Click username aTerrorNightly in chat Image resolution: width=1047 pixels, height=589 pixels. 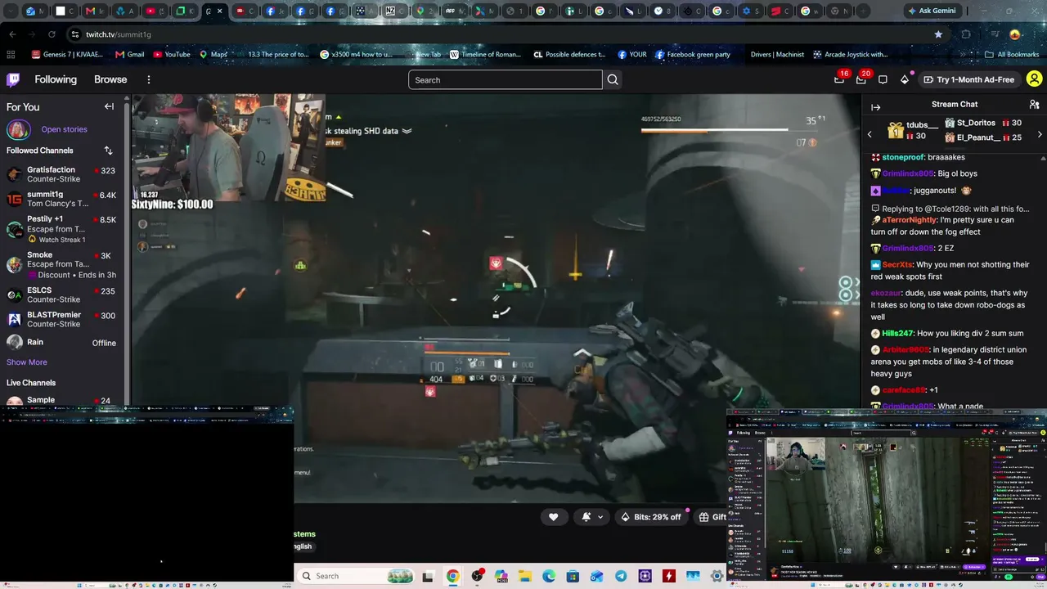[910, 220]
